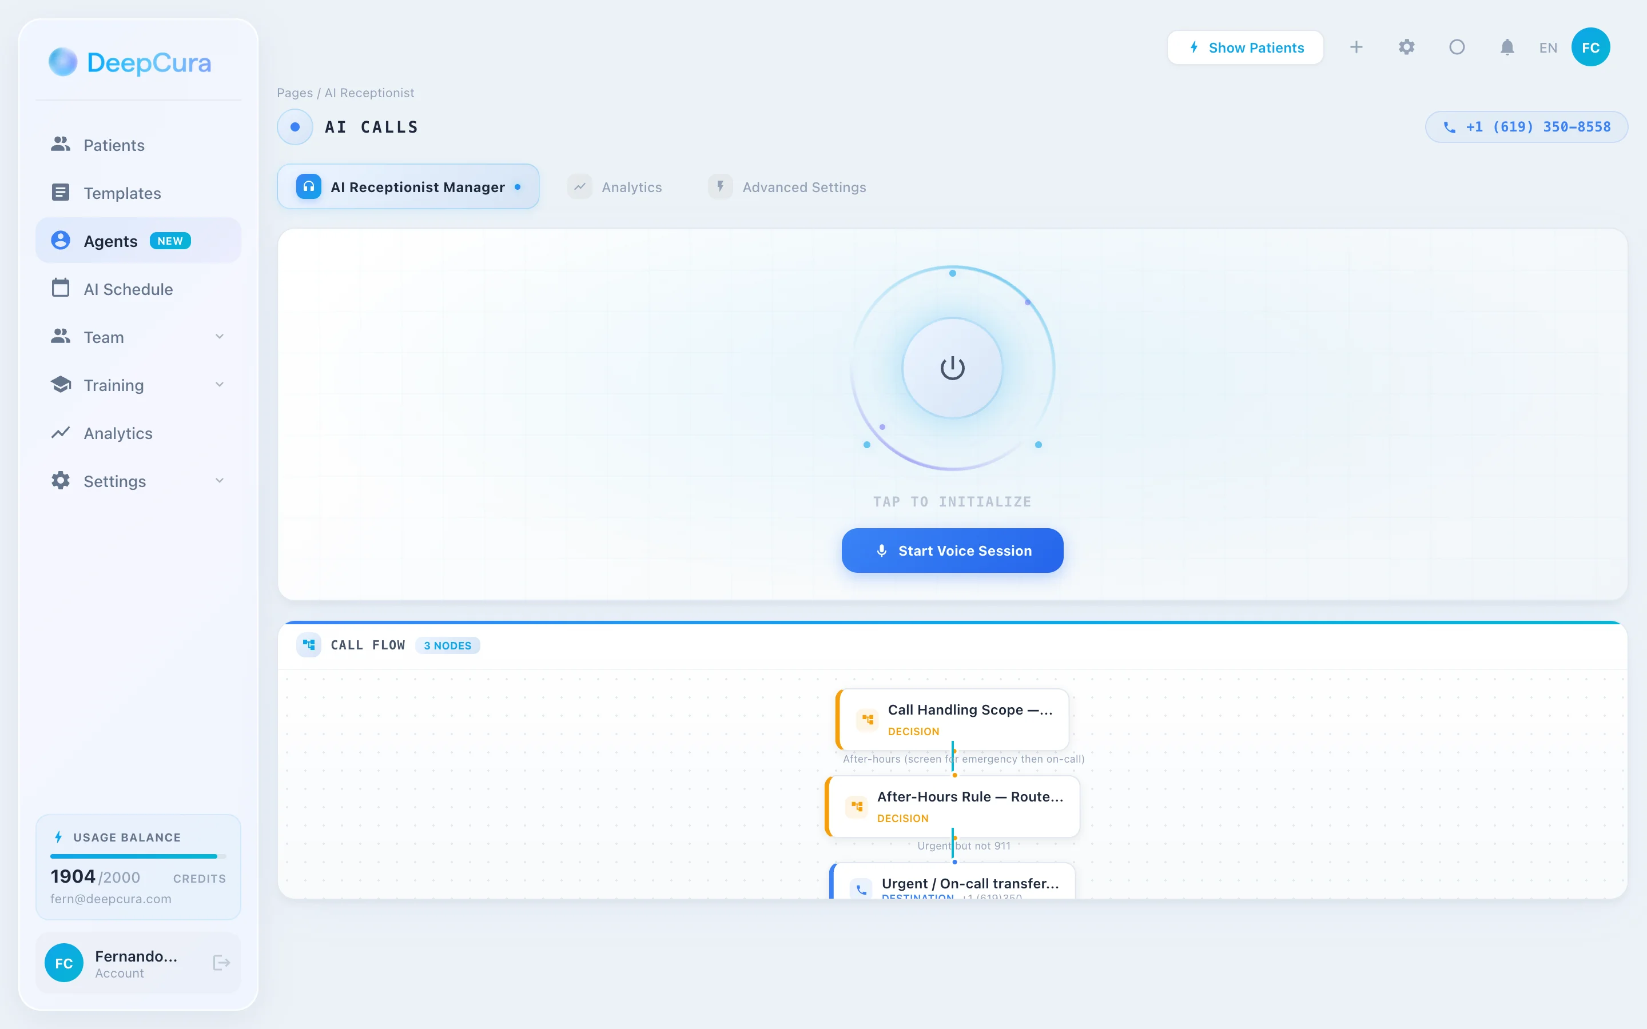This screenshot has width=1647, height=1029.
Task: Select the Call Handling Scope decision node
Action: tap(952, 719)
